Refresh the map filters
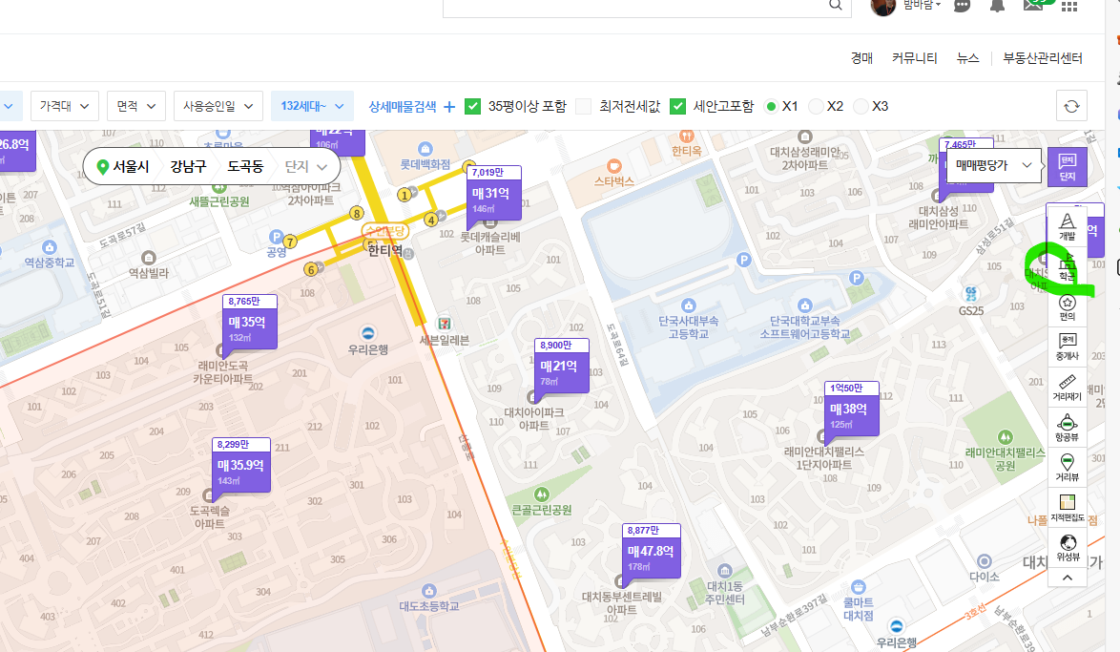This screenshot has width=1120, height=652. [1071, 107]
